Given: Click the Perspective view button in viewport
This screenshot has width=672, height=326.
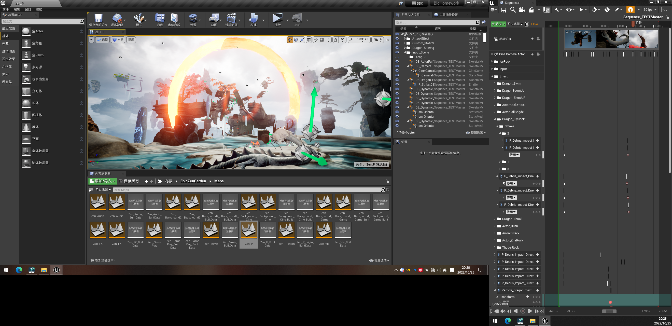Looking at the screenshot, I should pos(102,40).
